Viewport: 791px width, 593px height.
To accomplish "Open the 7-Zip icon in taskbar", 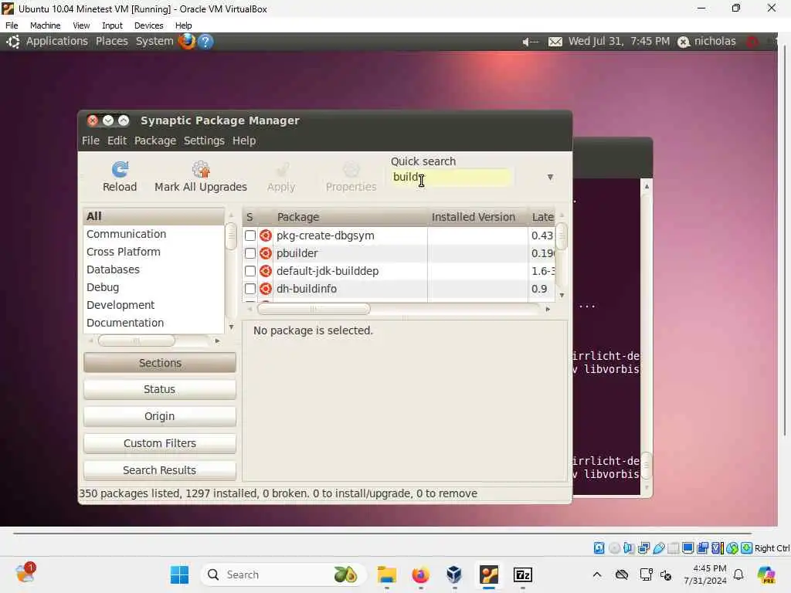I will 523,574.
